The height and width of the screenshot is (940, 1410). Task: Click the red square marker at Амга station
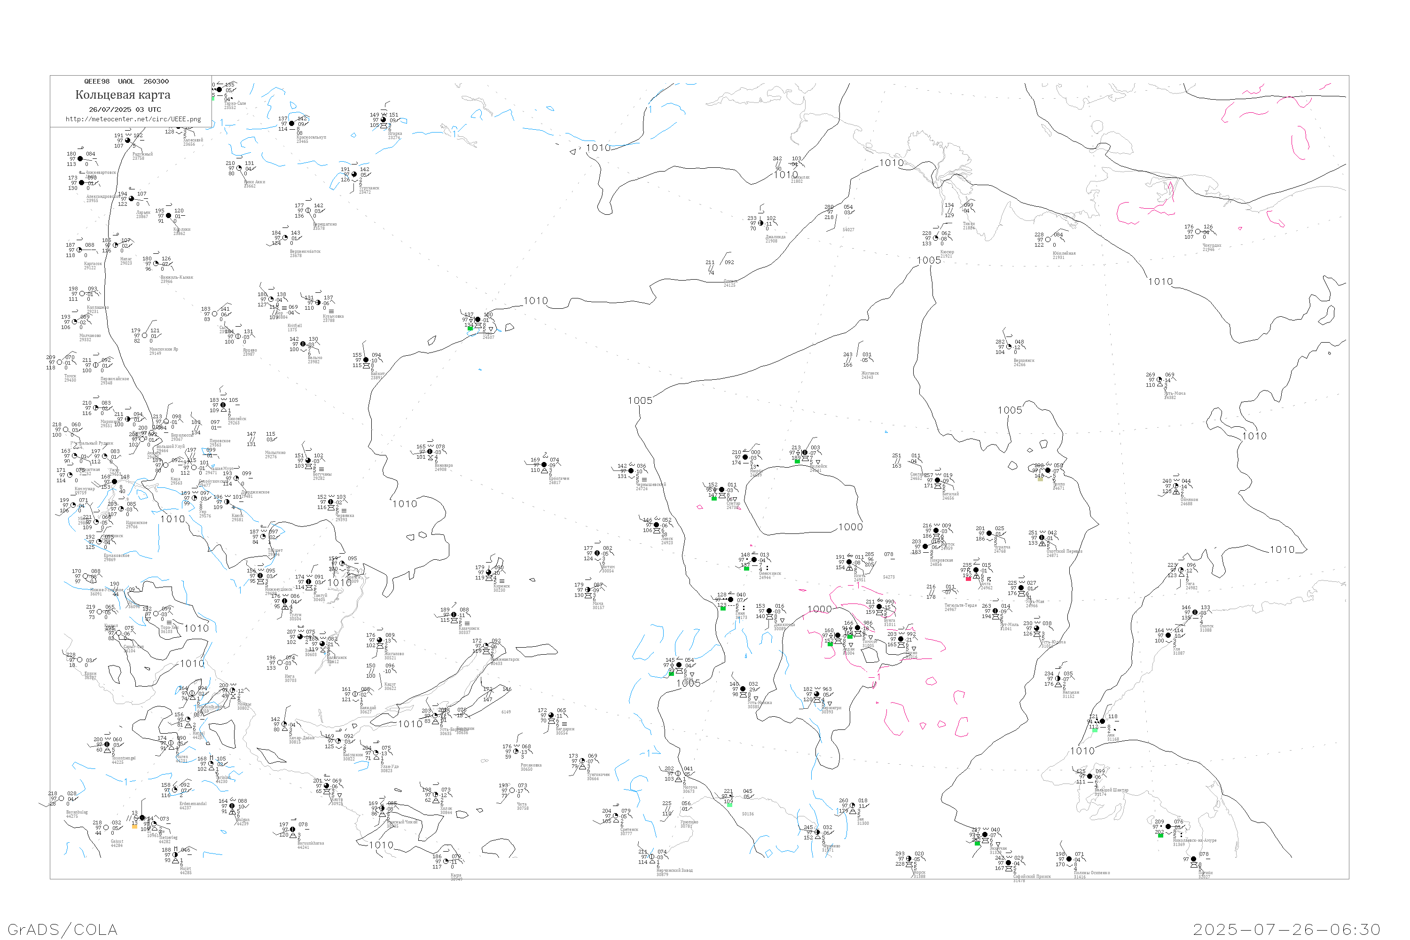pos(968,579)
